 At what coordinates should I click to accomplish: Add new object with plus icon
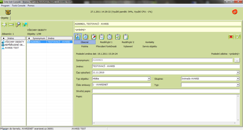pyautogui.click(x=4, y=25)
